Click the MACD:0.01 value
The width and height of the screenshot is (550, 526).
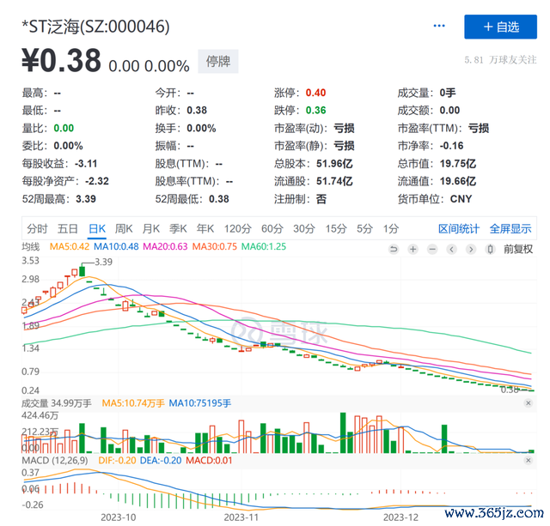point(209,460)
